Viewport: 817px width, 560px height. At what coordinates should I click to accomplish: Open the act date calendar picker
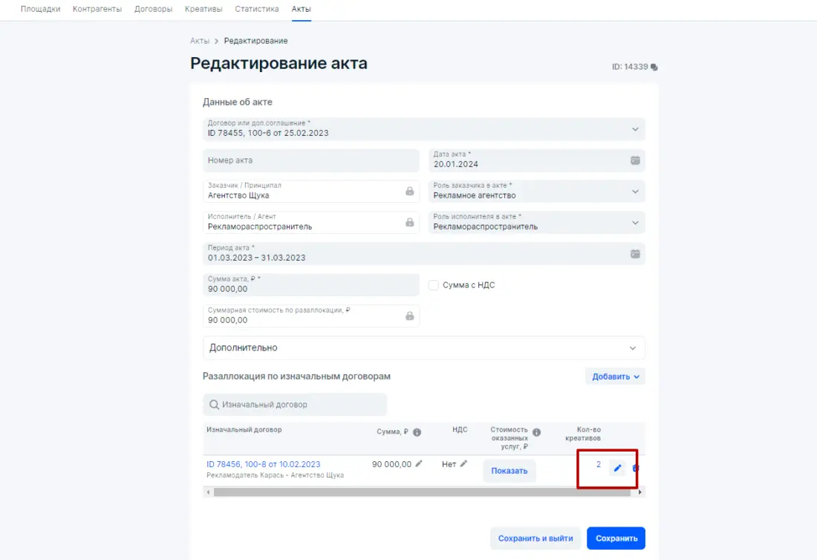click(635, 160)
